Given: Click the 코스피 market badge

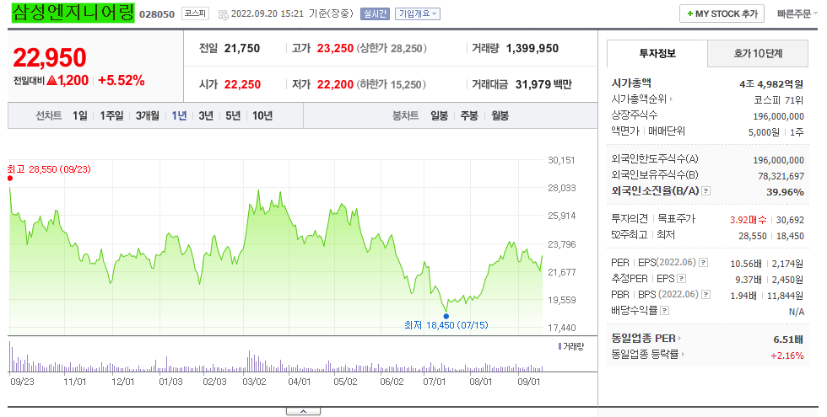Looking at the screenshot, I should point(195,13).
